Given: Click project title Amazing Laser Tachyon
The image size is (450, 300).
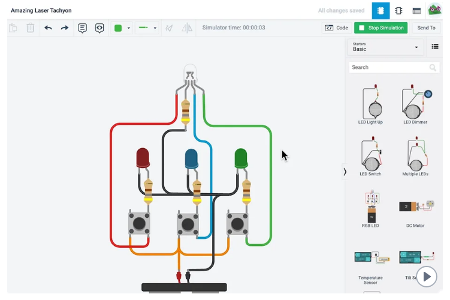Looking at the screenshot, I should coord(41,11).
